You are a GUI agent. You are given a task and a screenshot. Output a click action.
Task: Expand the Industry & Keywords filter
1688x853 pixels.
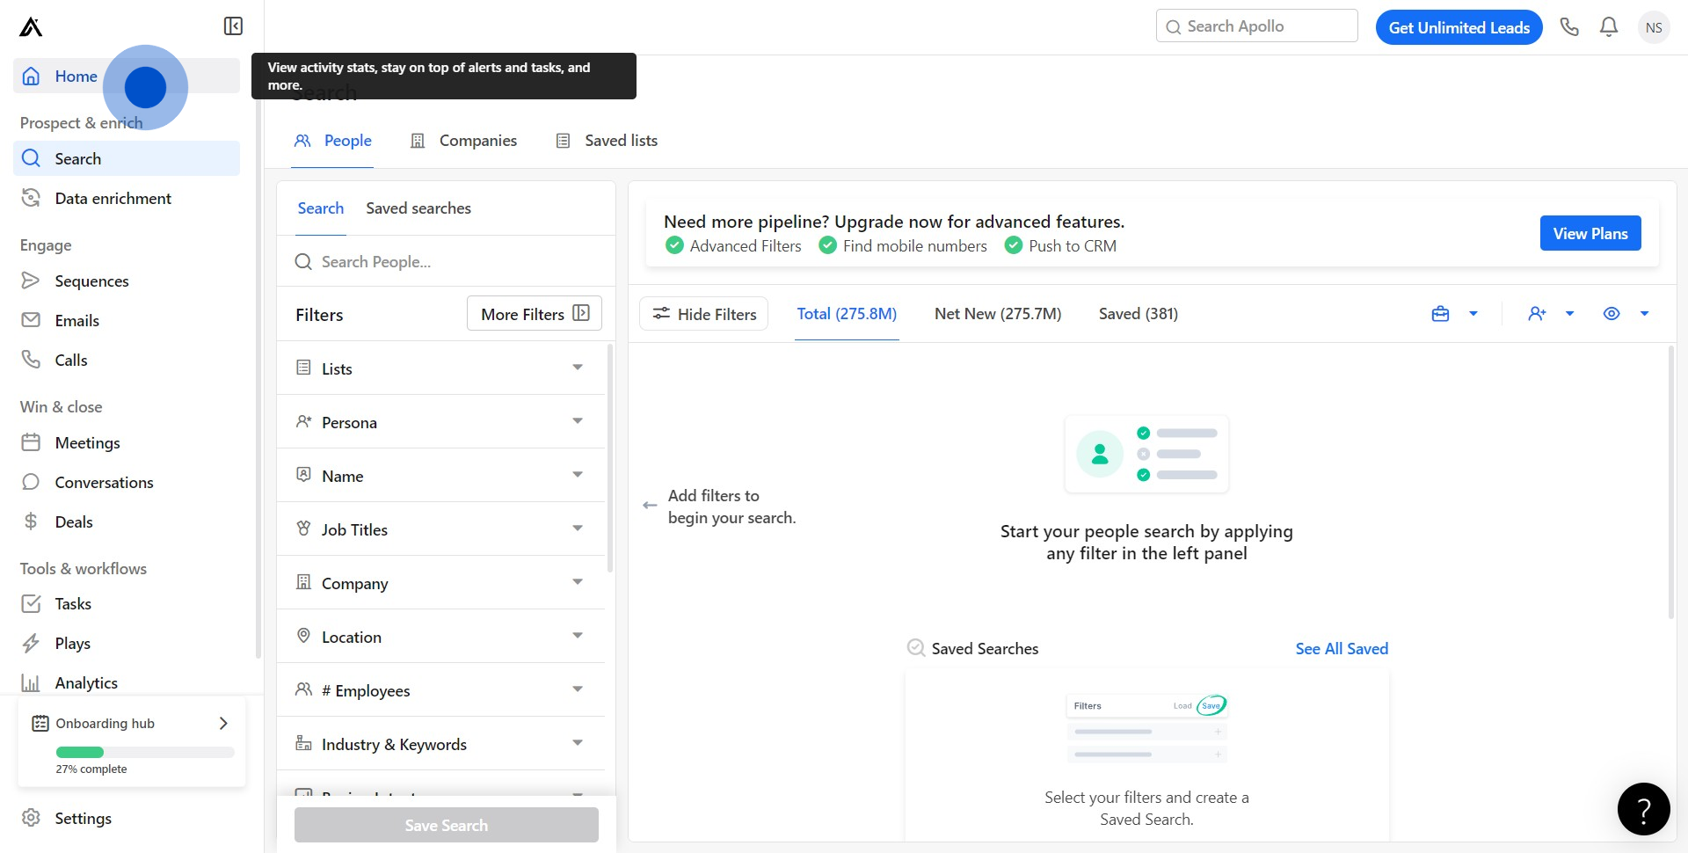pos(441,744)
